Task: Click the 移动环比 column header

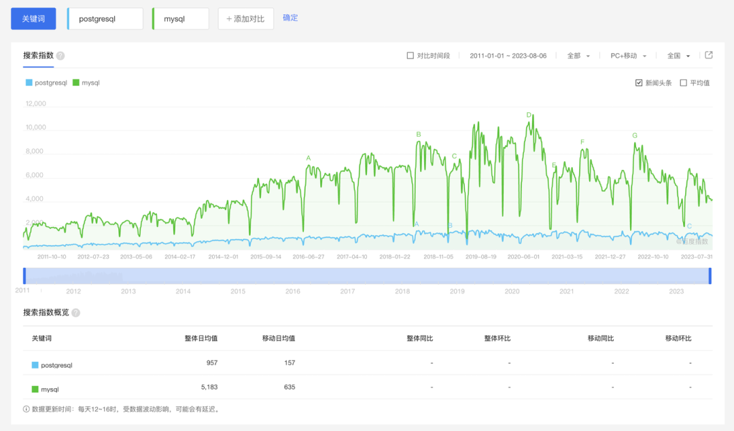Action: coord(678,339)
